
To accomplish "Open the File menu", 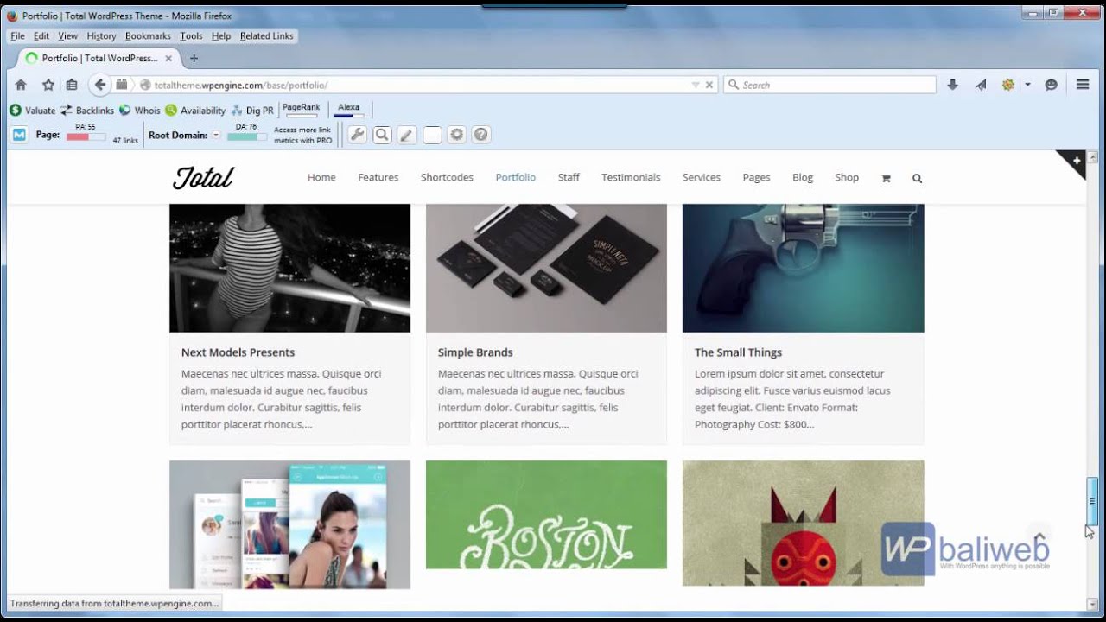I will click(x=17, y=36).
